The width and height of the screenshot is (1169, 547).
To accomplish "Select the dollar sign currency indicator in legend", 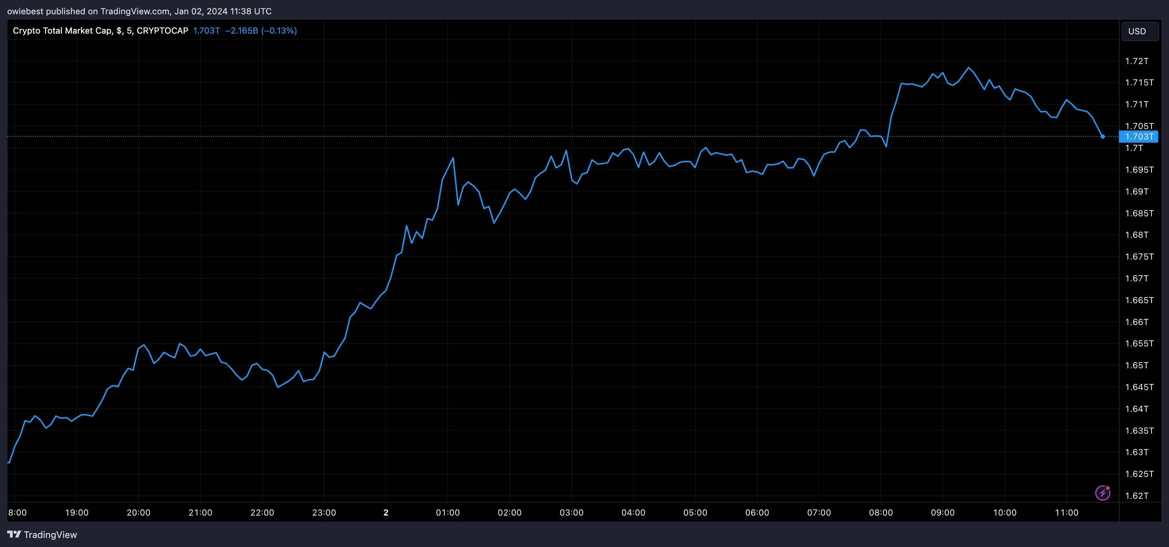I will tap(120, 30).
